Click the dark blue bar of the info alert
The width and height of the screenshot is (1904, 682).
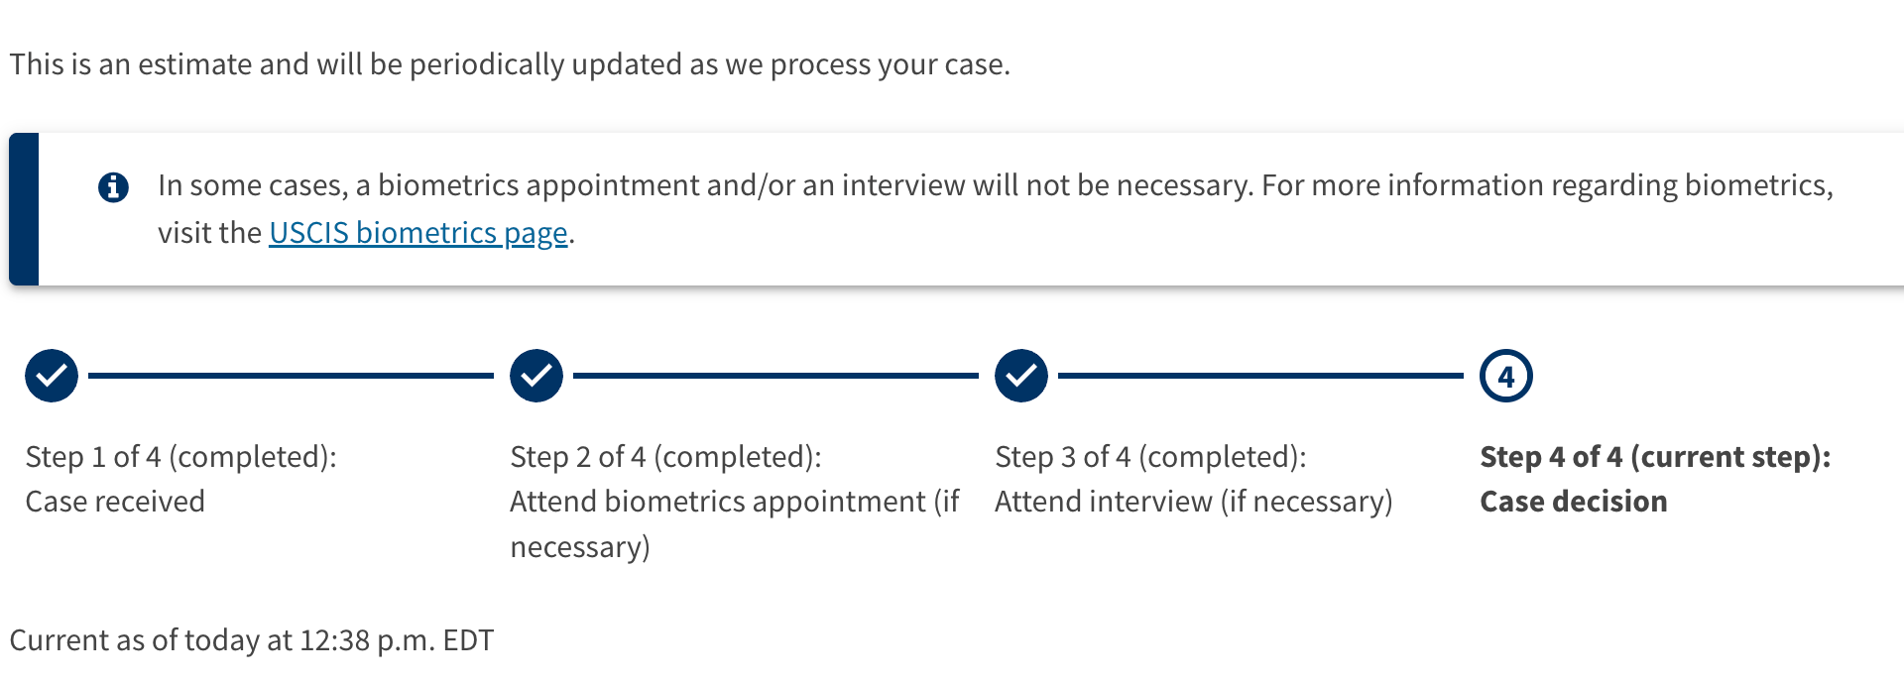click(24, 209)
